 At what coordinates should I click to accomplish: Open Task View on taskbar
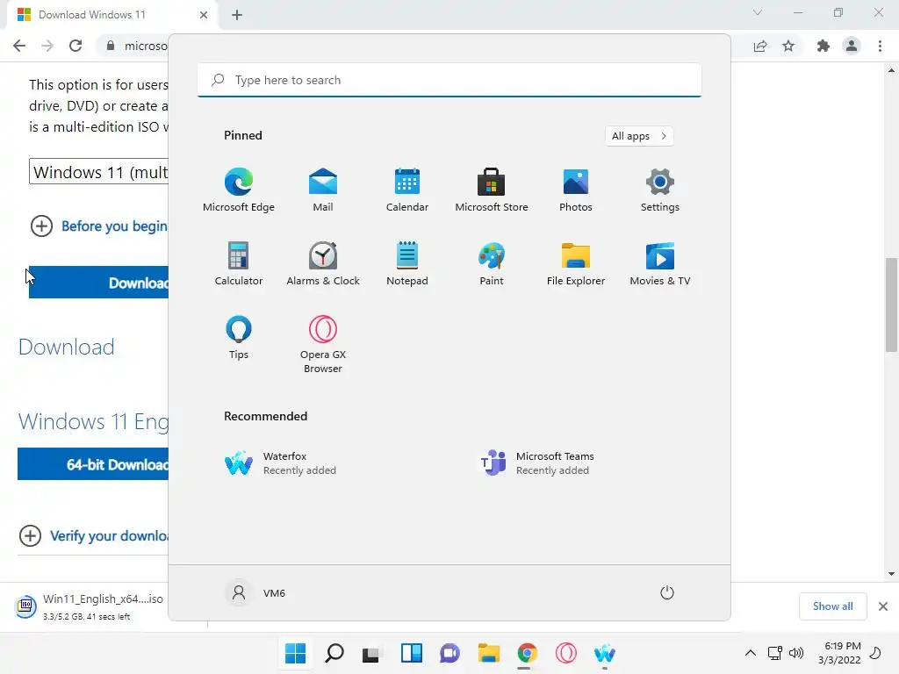[372, 653]
